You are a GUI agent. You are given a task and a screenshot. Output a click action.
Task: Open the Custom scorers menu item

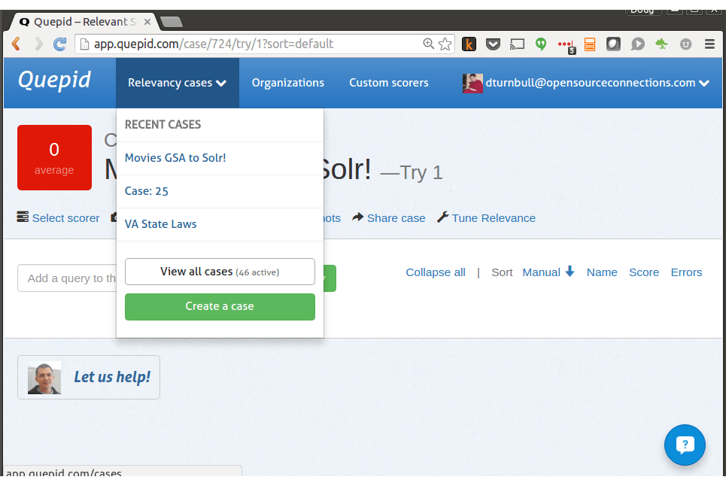click(x=389, y=83)
